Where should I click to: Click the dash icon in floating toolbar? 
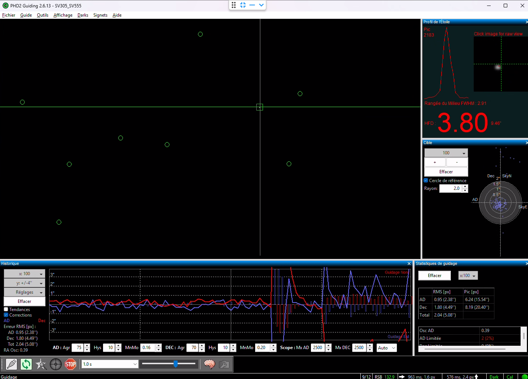click(x=252, y=5)
